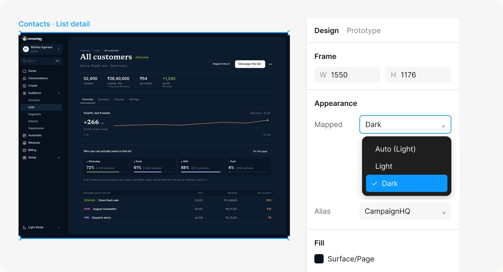Click the Audience people icon
Viewport: 503px width, 272px height.
coord(24,93)
